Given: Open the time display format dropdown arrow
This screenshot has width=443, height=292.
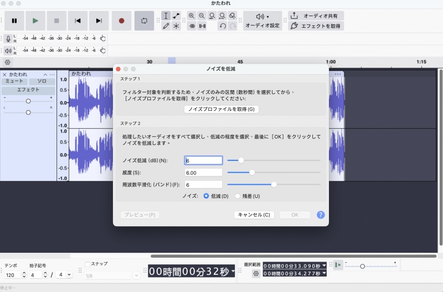Looking at the screenshot, I should (x=233, y=271).
